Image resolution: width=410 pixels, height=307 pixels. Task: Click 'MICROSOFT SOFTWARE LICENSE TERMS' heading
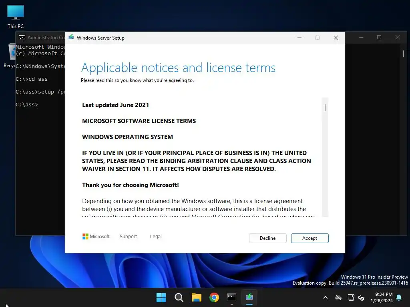139,121
